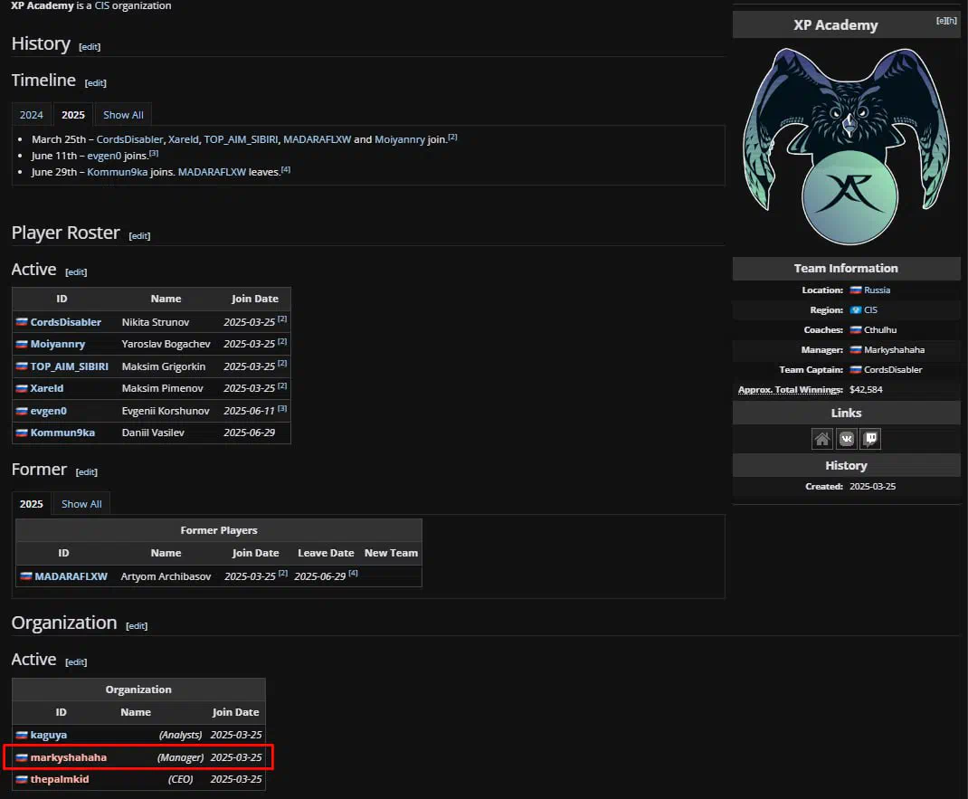968x799 pixels.
Task: Click the CIS region icon in infobox
Action: 855,310
